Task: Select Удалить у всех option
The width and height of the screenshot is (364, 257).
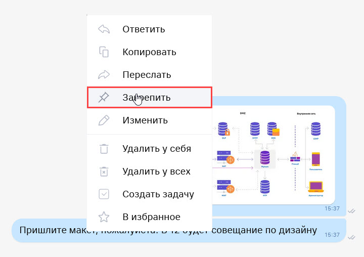Action: [x=156, y=172]
